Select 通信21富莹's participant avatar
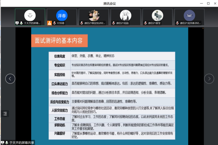The height and width of the screenshot is (145, 218). [x=157, y=15]
